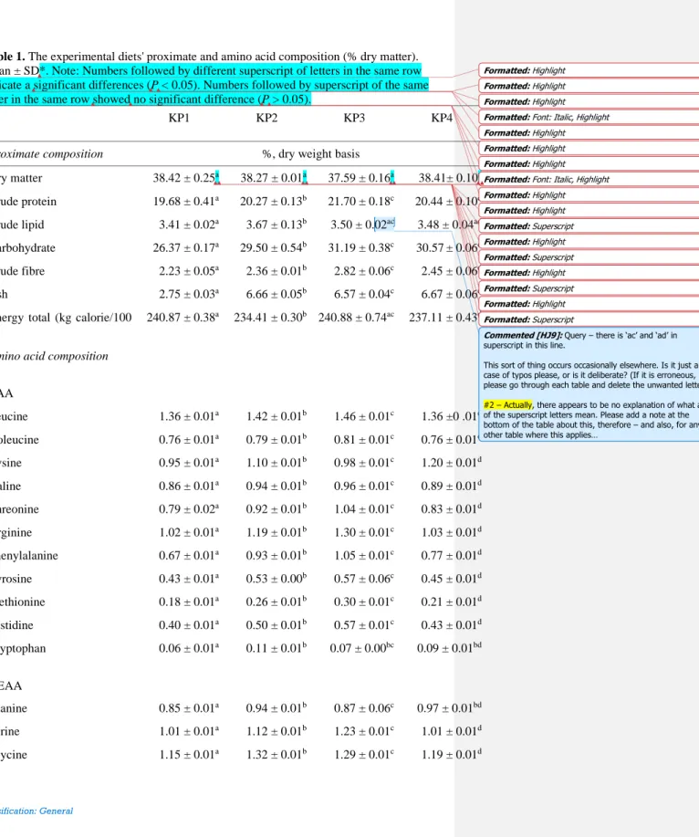Click isoleucine KP2 value 0.79 ± 0.01

click(276, 440)
